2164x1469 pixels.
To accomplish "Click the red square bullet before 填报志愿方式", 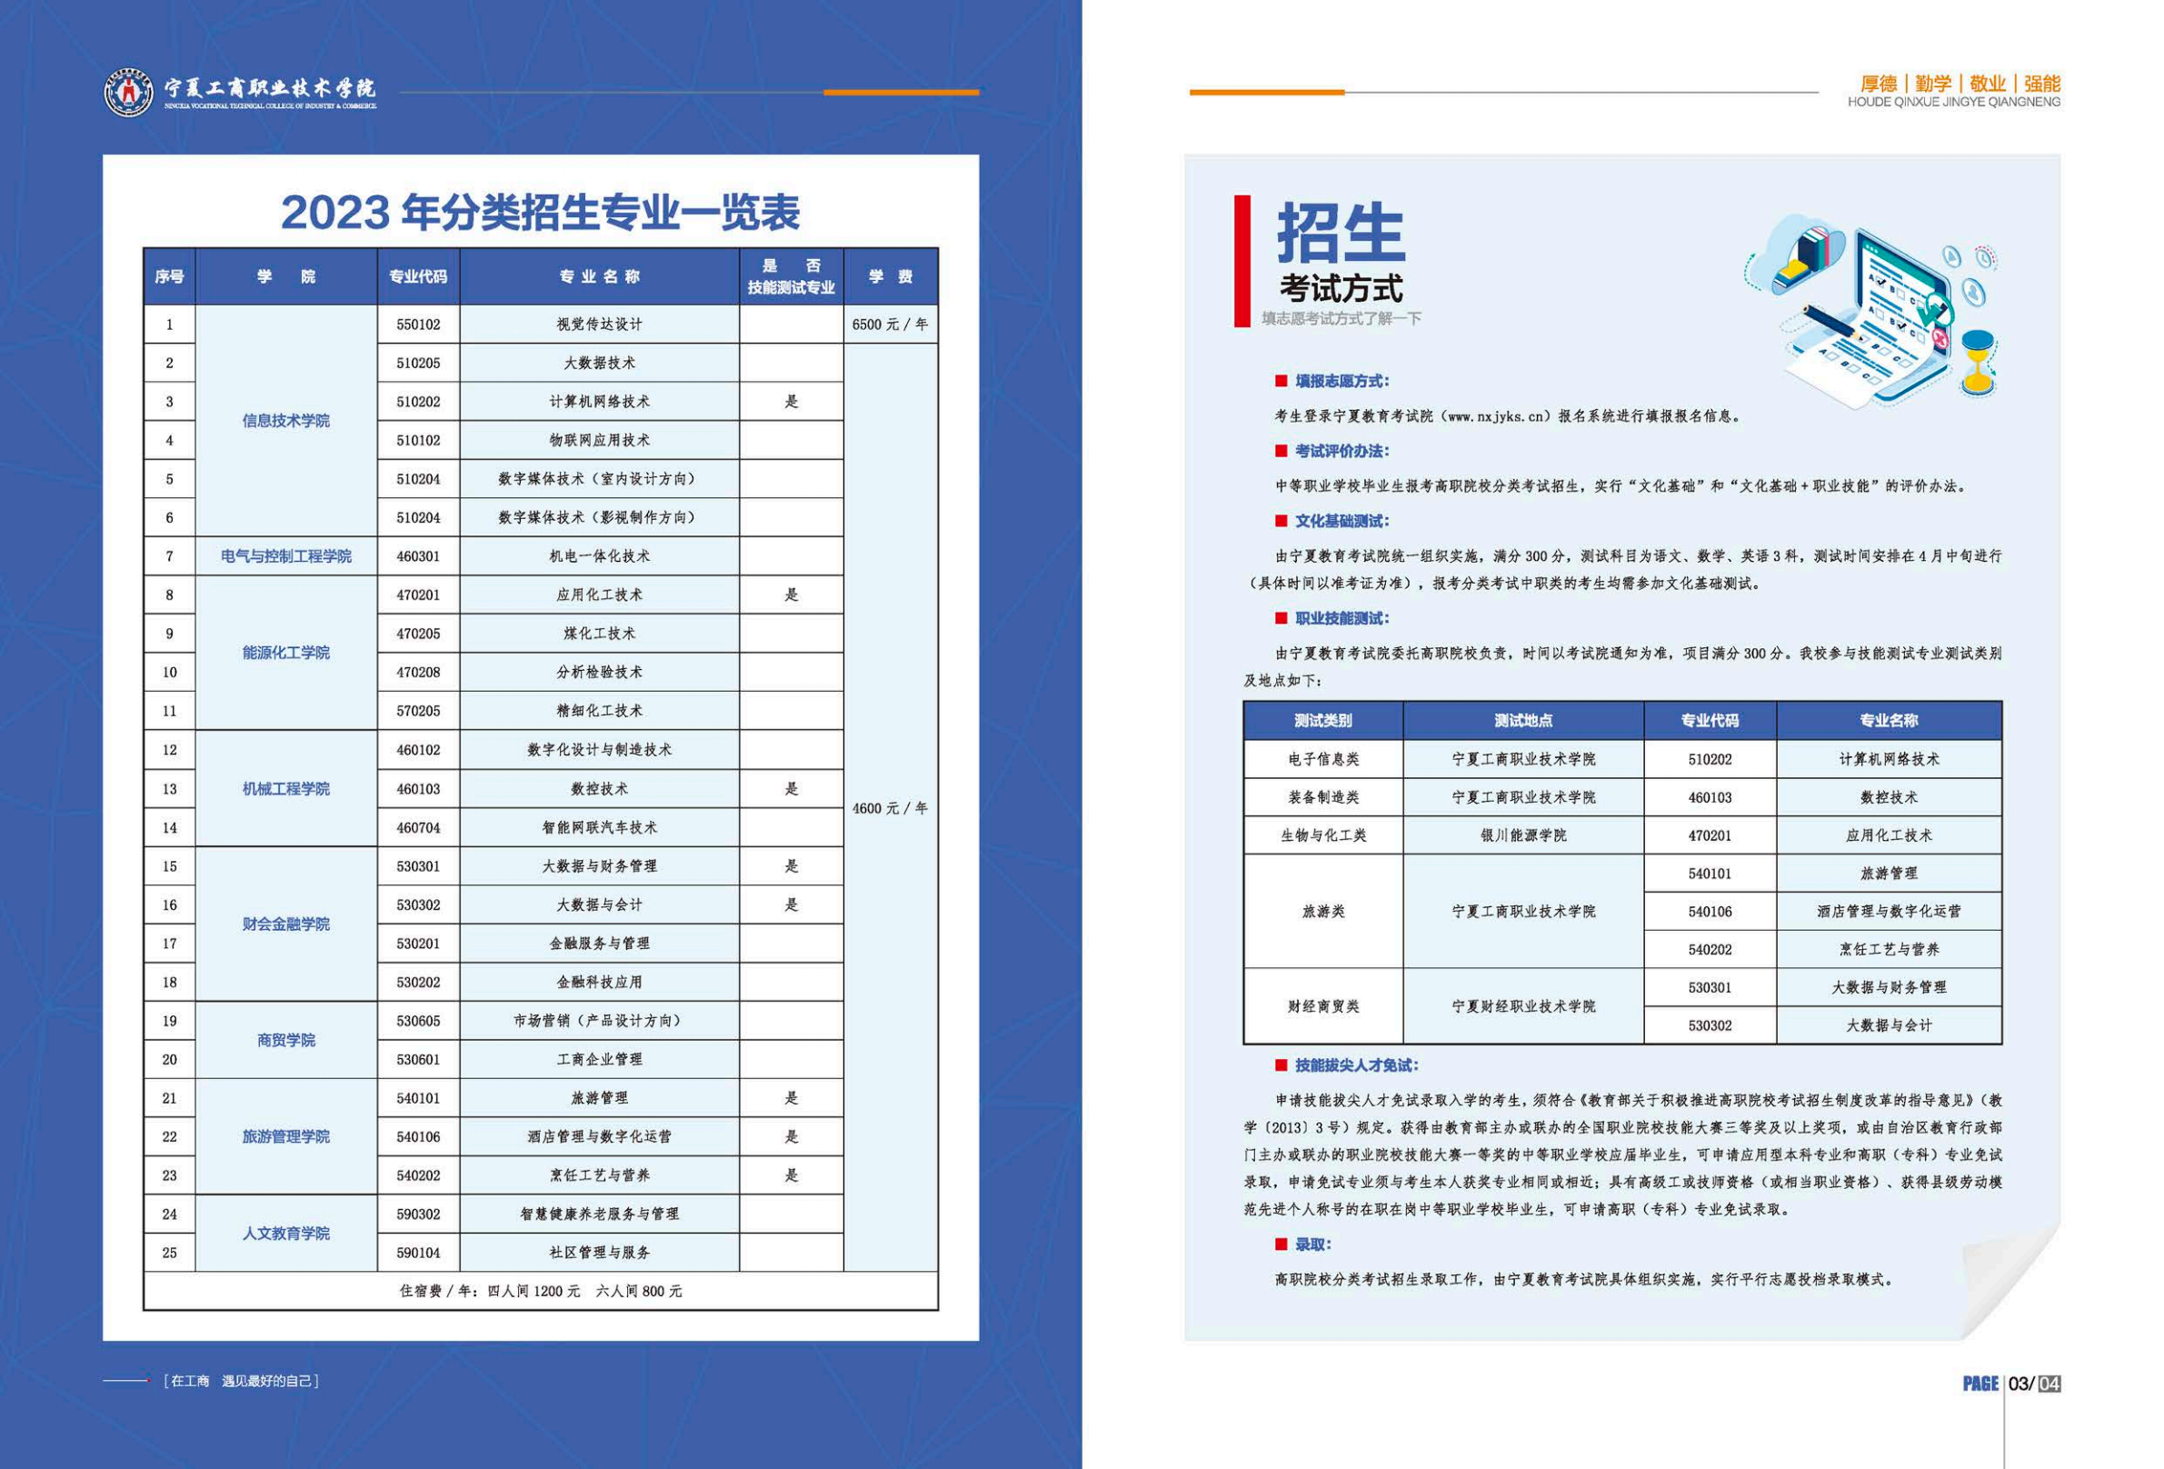I will (1281, 381).
